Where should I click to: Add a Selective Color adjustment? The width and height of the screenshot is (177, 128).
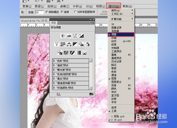85,53
